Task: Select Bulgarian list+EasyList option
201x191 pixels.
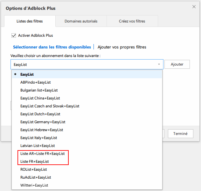Action: coord(87,90)
